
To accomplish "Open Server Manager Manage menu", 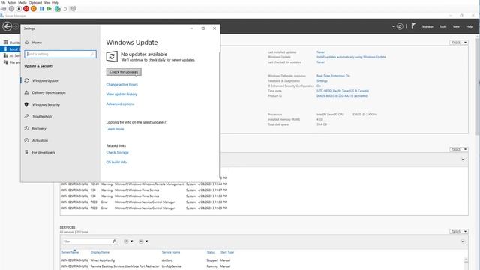I will click(x=427, y=27).
